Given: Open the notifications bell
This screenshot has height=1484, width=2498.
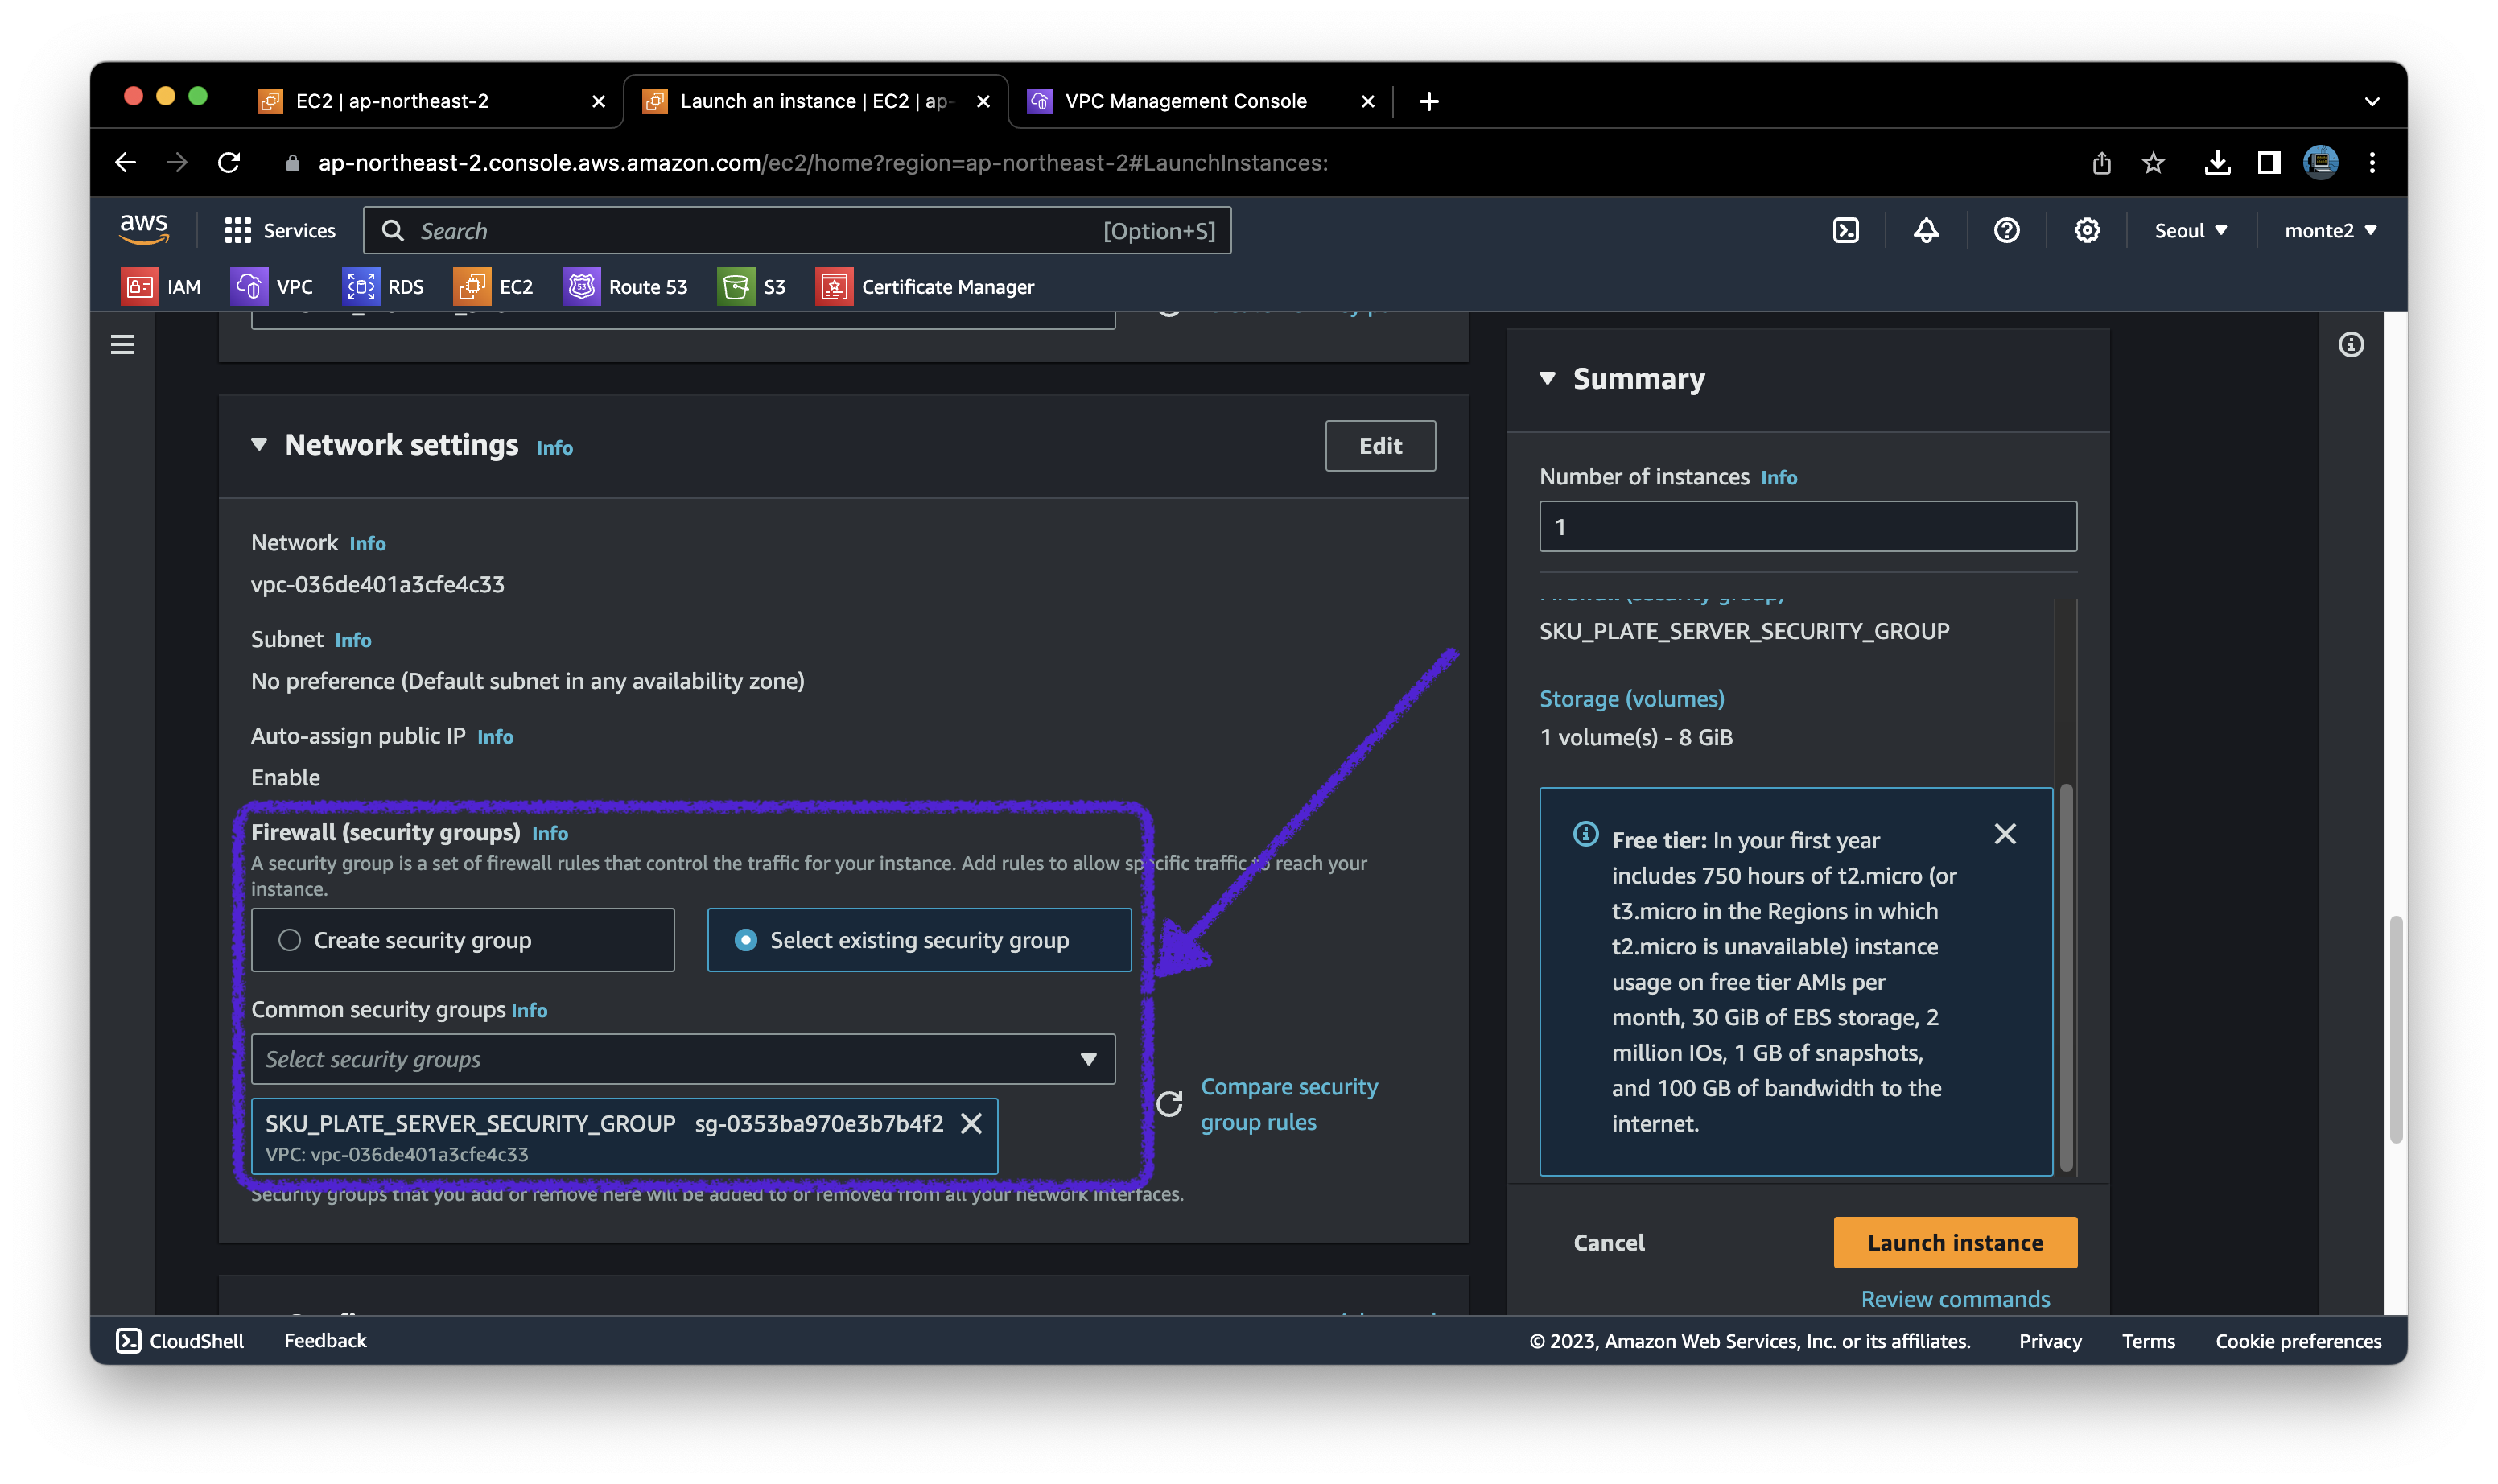Looking at the screenshot, I should click(1926, 231).
